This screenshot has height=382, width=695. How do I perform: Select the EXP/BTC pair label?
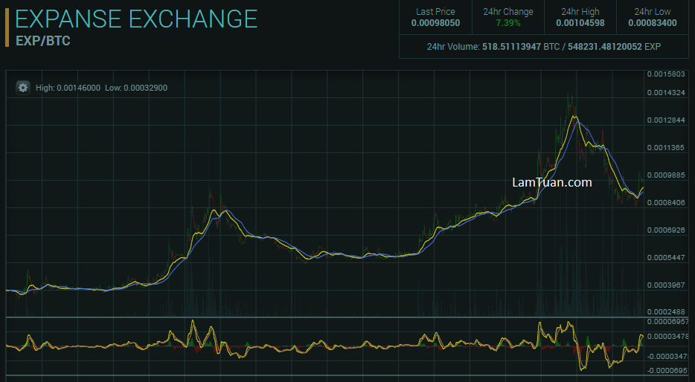tap(43, 41)
